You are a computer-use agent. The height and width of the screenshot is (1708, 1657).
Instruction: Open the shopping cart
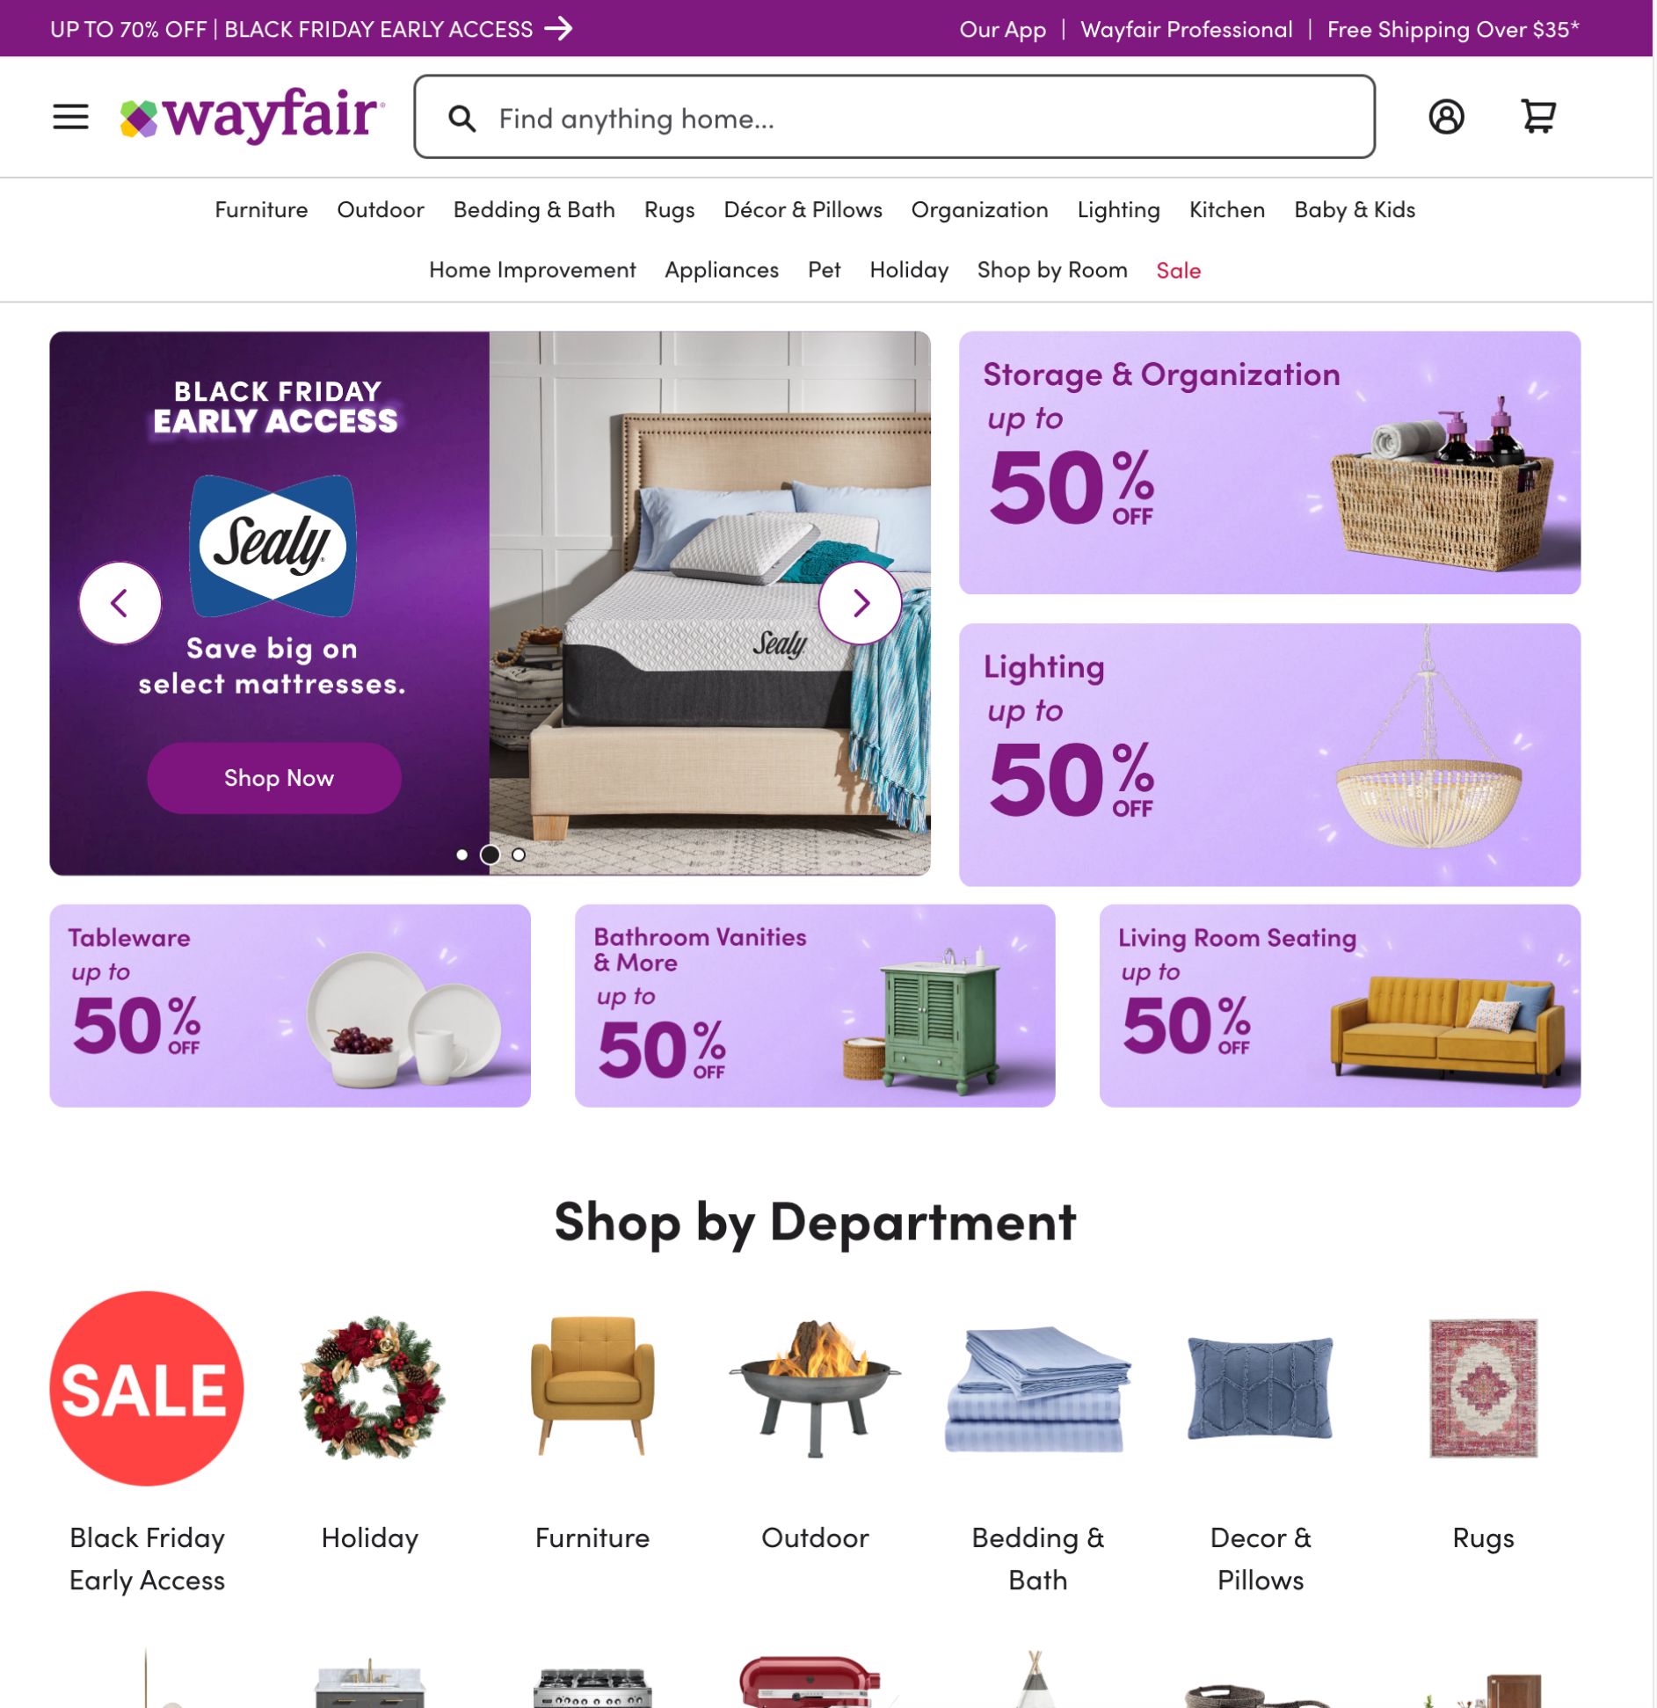pos(1538,116)
